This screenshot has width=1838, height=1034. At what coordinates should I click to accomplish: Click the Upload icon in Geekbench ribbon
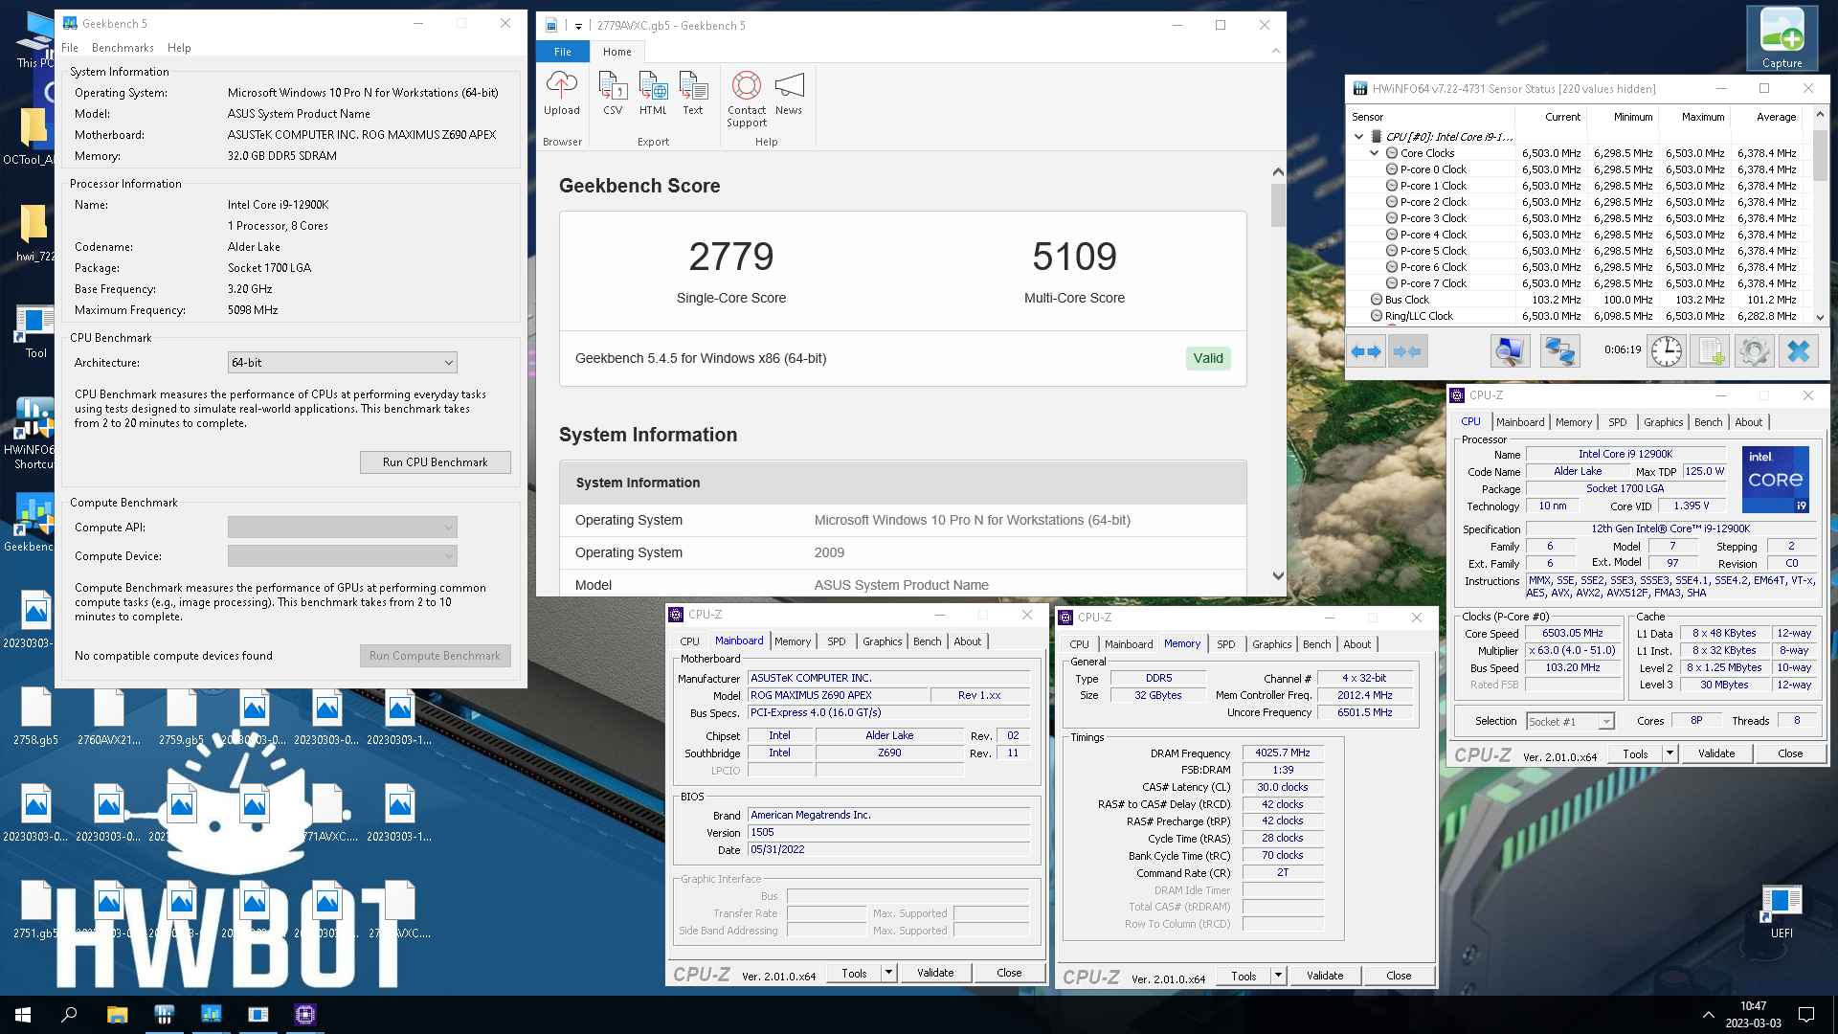[x=561, y=93]
